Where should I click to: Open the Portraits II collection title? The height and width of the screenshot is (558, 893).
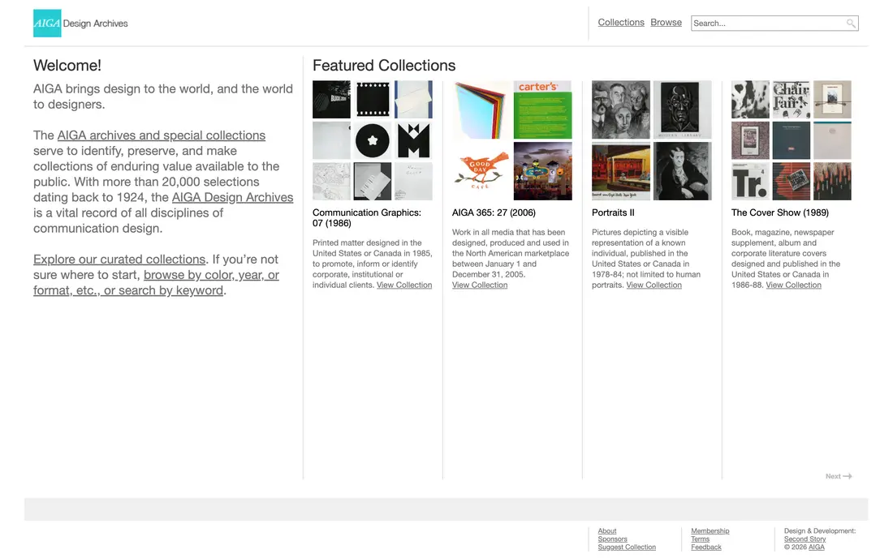[613, 212]
